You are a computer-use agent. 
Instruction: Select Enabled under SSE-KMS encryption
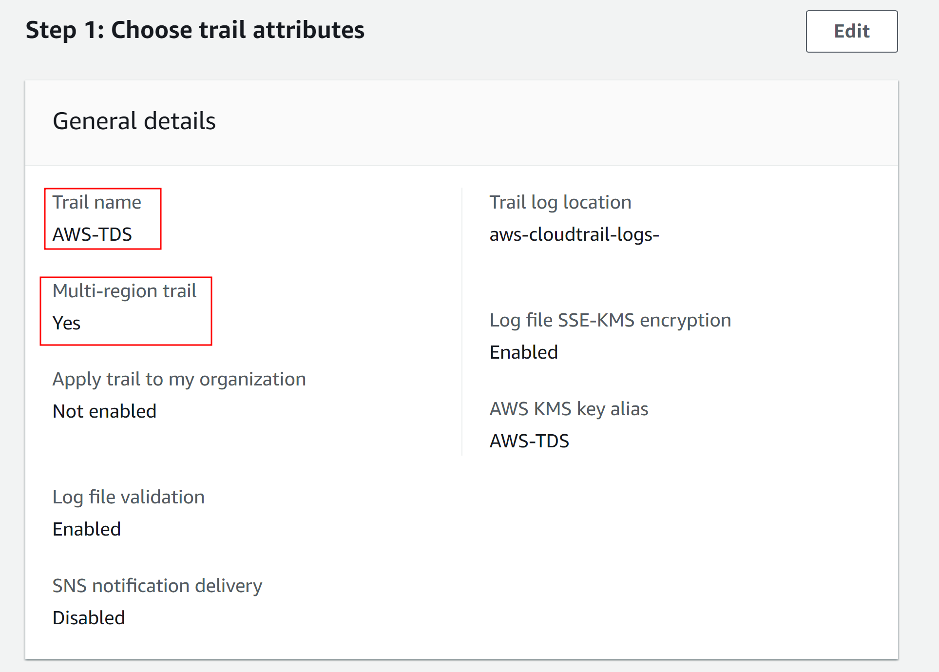click(523, 352)
